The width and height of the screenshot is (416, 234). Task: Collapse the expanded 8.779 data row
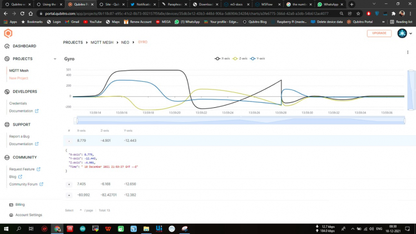pyautogui.click(x=69, y=141)
